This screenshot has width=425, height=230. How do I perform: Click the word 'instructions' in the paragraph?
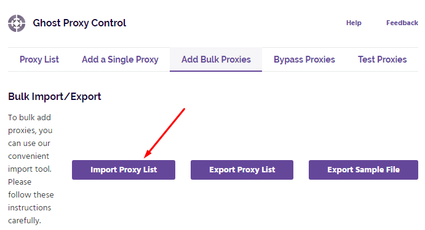pyautogui.click(x=30, y=207)
